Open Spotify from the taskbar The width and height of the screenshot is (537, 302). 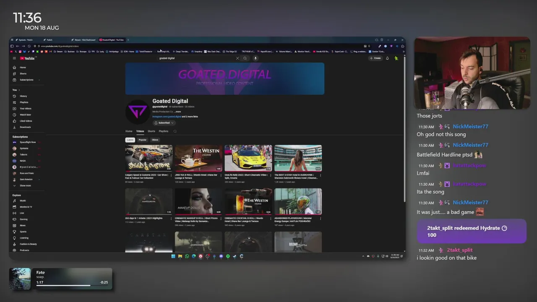[228, 256]
